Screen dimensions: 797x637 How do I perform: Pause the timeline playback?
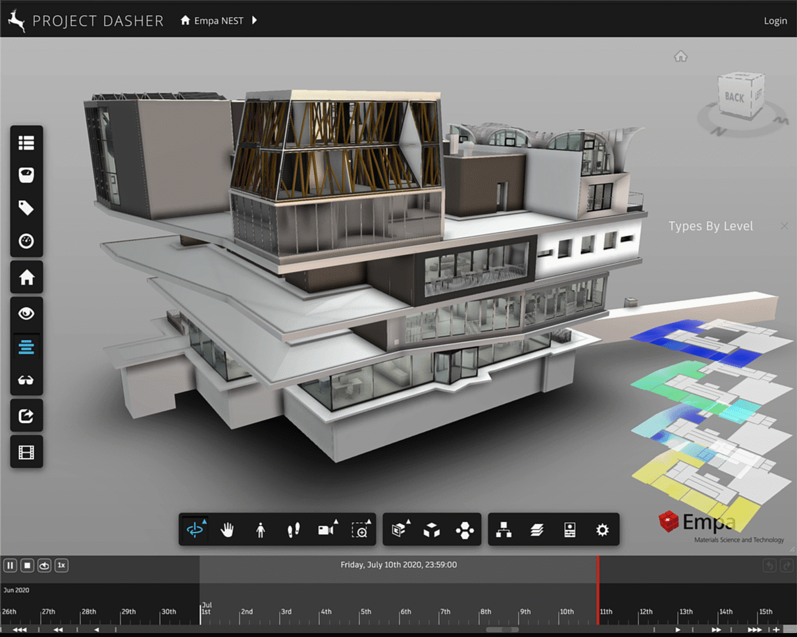tap(10, 565)
